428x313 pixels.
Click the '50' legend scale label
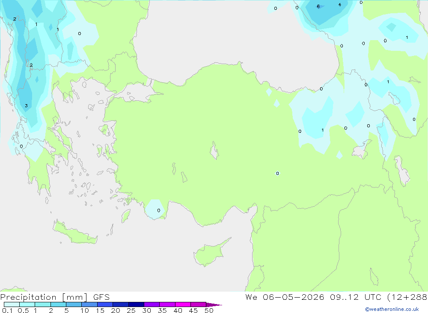tap(209, 310)
